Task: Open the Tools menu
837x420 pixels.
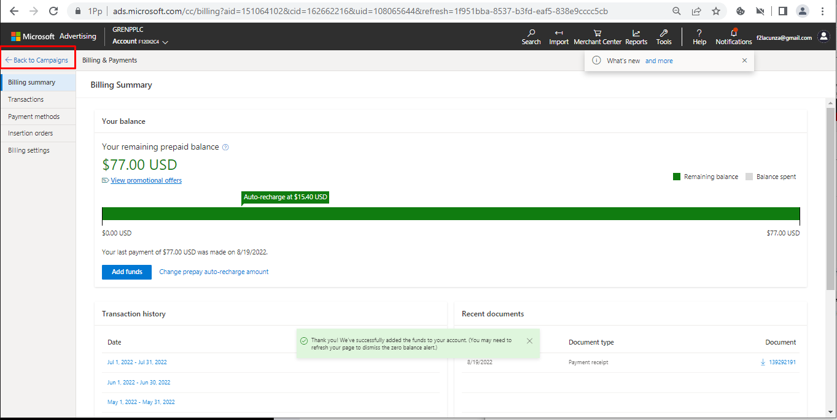Action: point(664,37)
